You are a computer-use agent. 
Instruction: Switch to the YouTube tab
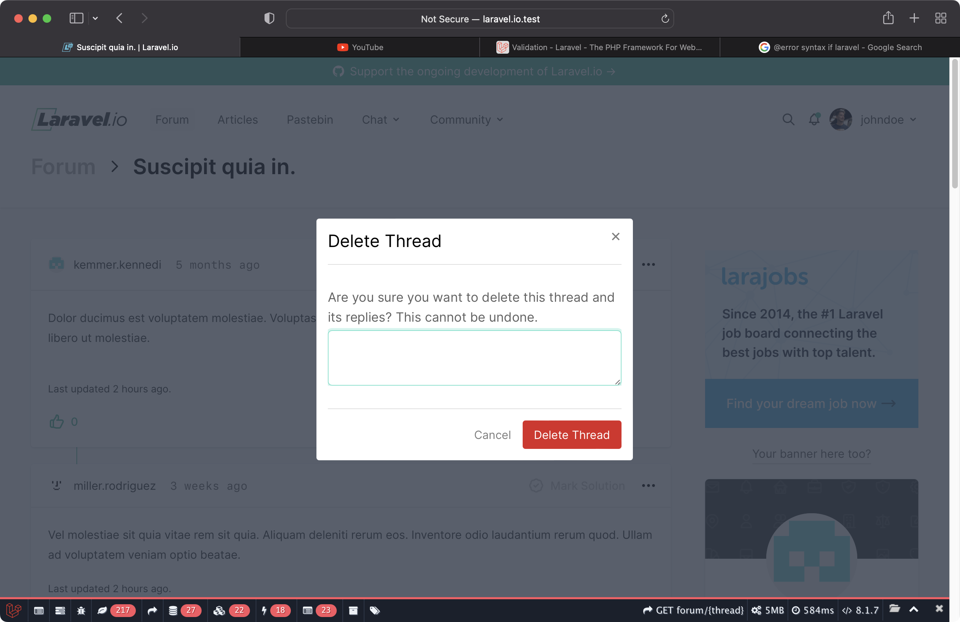pos(360,47)
